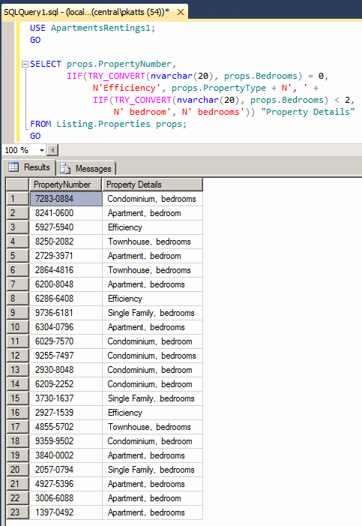This screenshot has width=362, height=526.
Task: Click the SQLQuery1.sql tab title
Action: coord(86,13)
